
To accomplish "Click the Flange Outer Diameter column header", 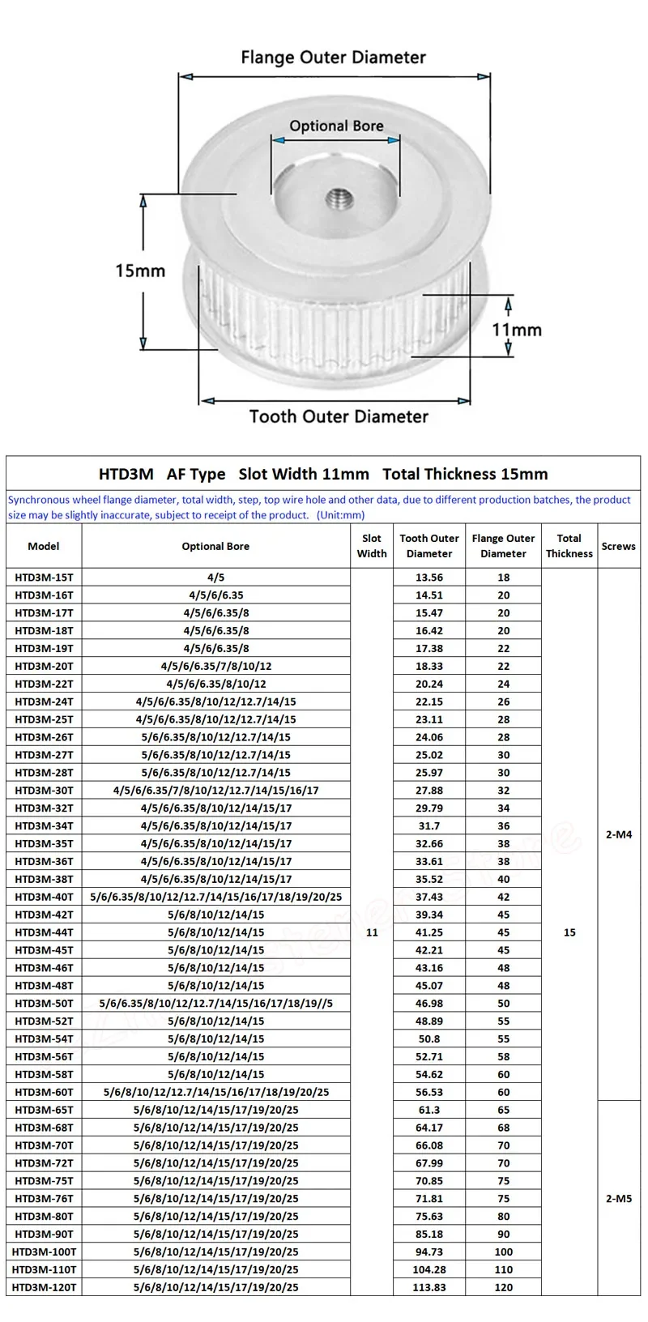I will [503, 546].
